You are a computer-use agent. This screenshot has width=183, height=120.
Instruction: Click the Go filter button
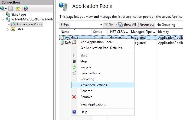(x=109, y=24)
